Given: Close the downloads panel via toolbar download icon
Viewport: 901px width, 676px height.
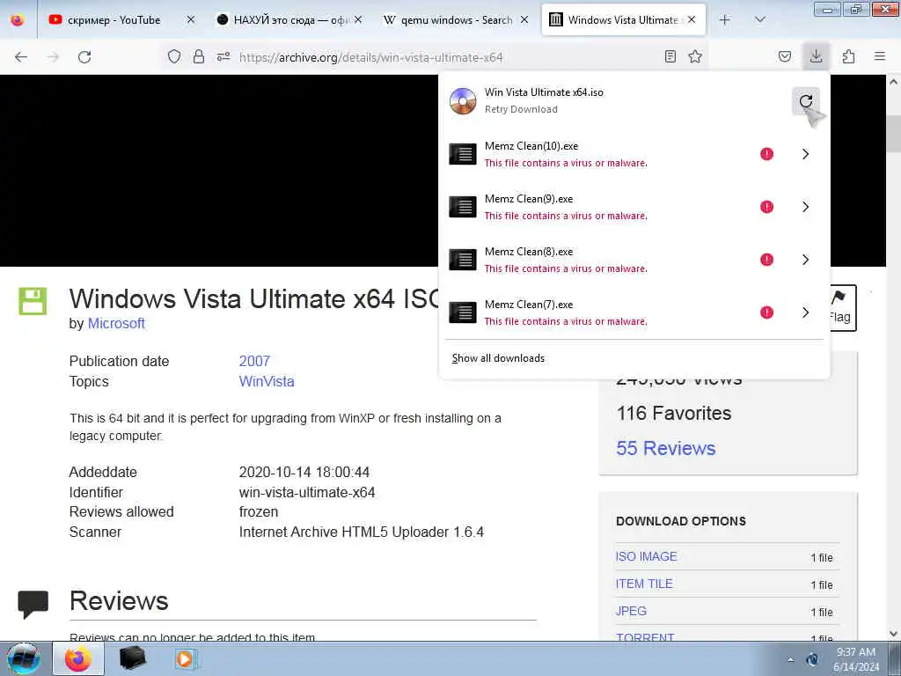Looking at the screenshot, I should pyautogui.click(x=816, y=56).
